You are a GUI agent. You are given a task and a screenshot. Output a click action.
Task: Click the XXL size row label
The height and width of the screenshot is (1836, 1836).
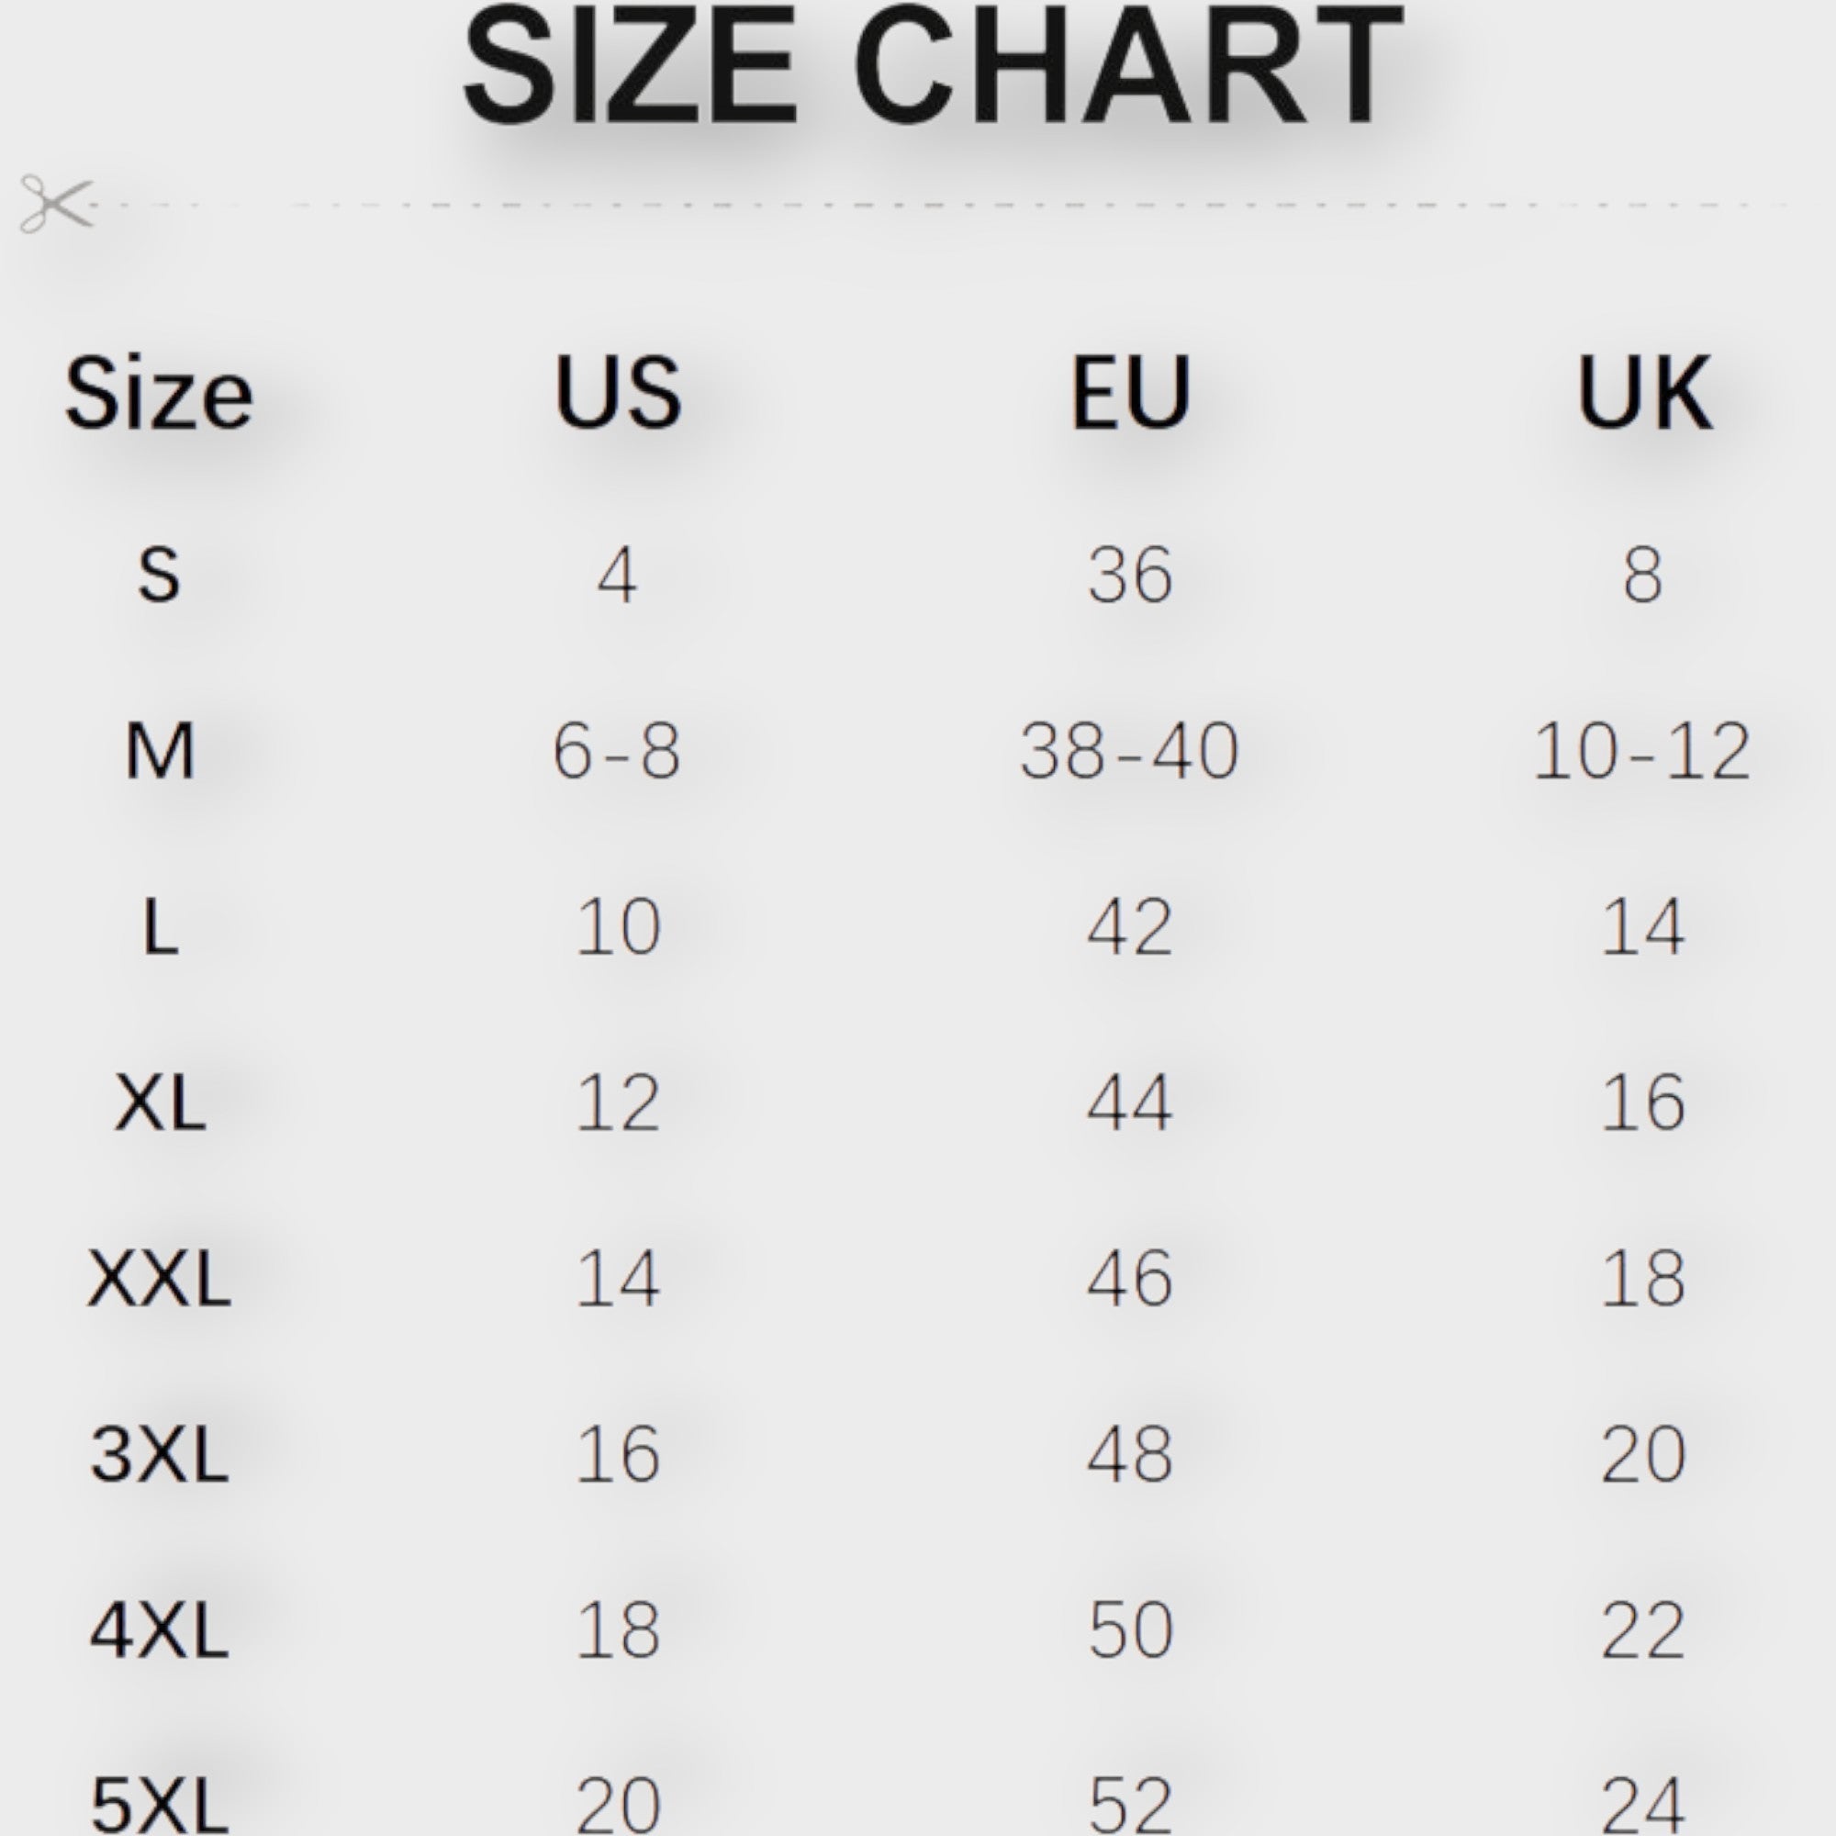coord(159,1279)
